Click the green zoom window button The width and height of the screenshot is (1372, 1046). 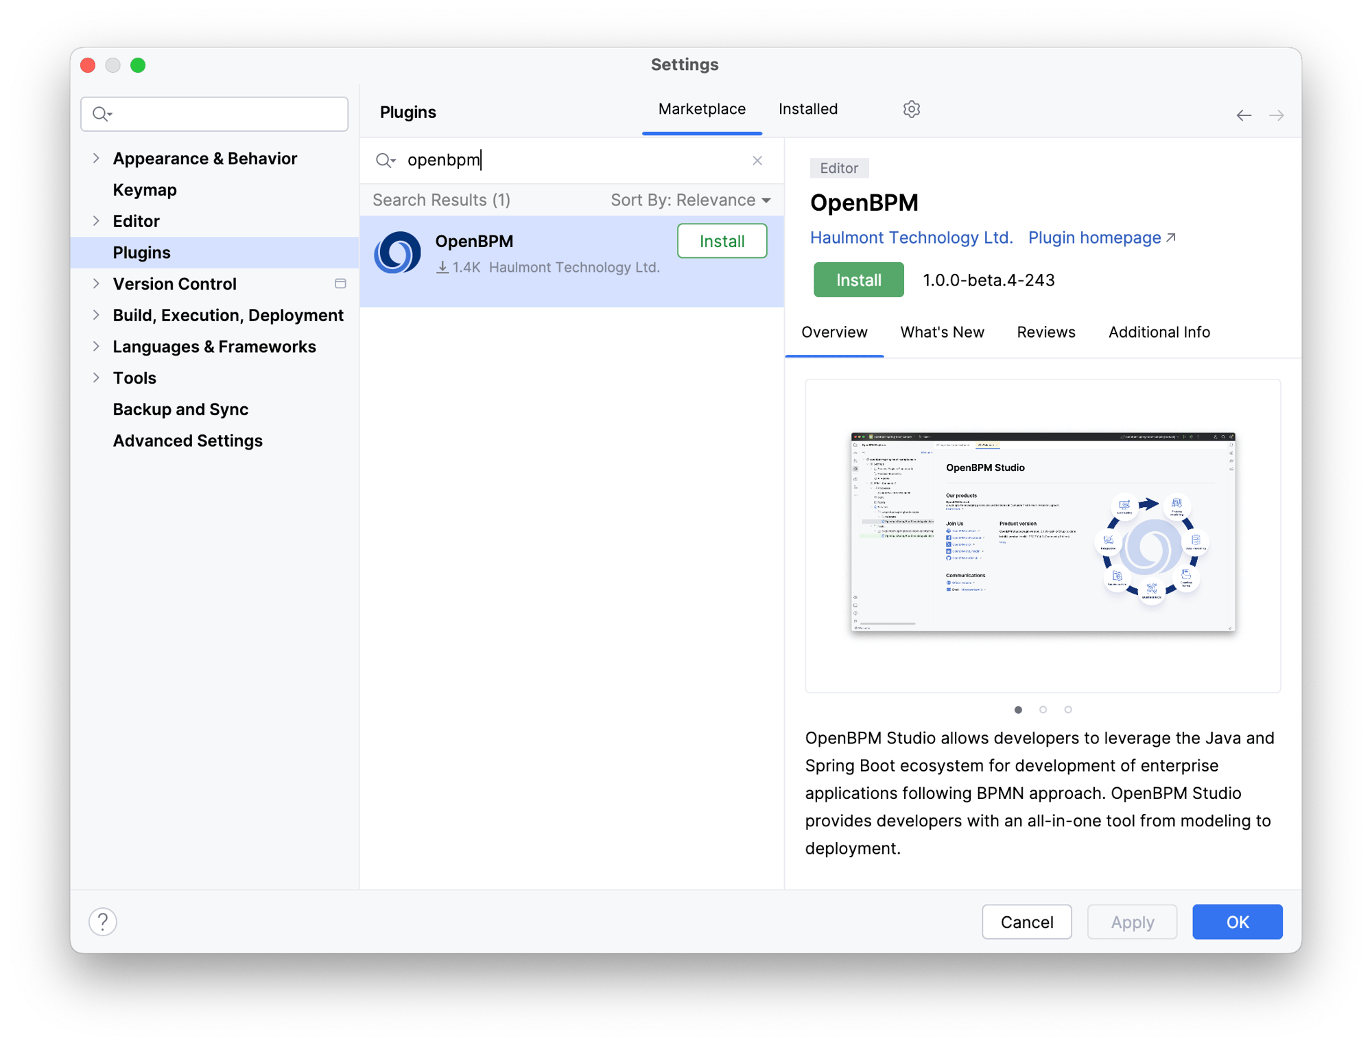[x=138, y=65]
